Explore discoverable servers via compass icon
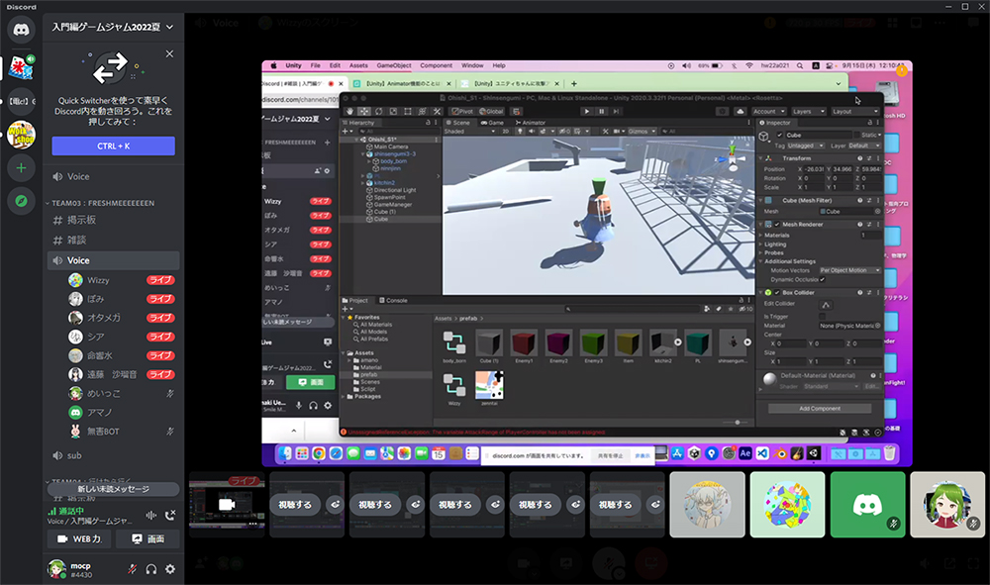The width and height of the screenshot is (990, 585). (21, 201)
